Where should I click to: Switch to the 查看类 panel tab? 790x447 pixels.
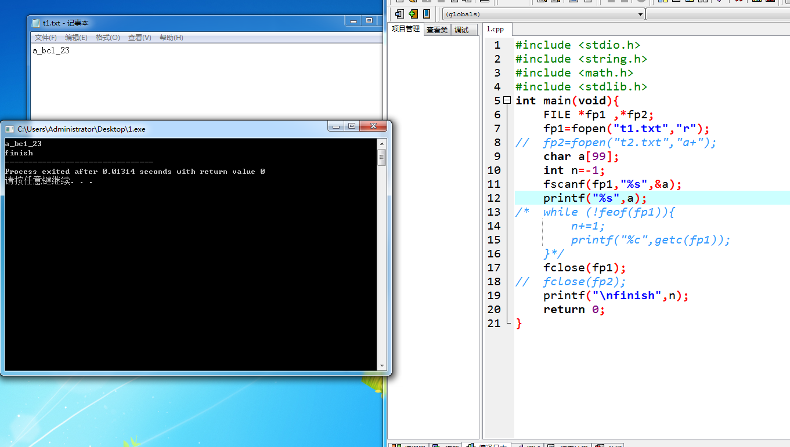(437, 30)
